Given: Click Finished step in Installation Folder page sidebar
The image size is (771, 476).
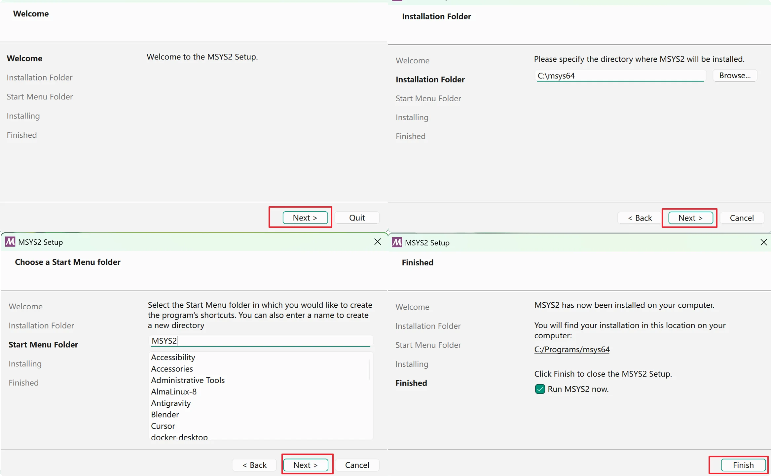Looking at the screenshot, I should pos(411,136).
